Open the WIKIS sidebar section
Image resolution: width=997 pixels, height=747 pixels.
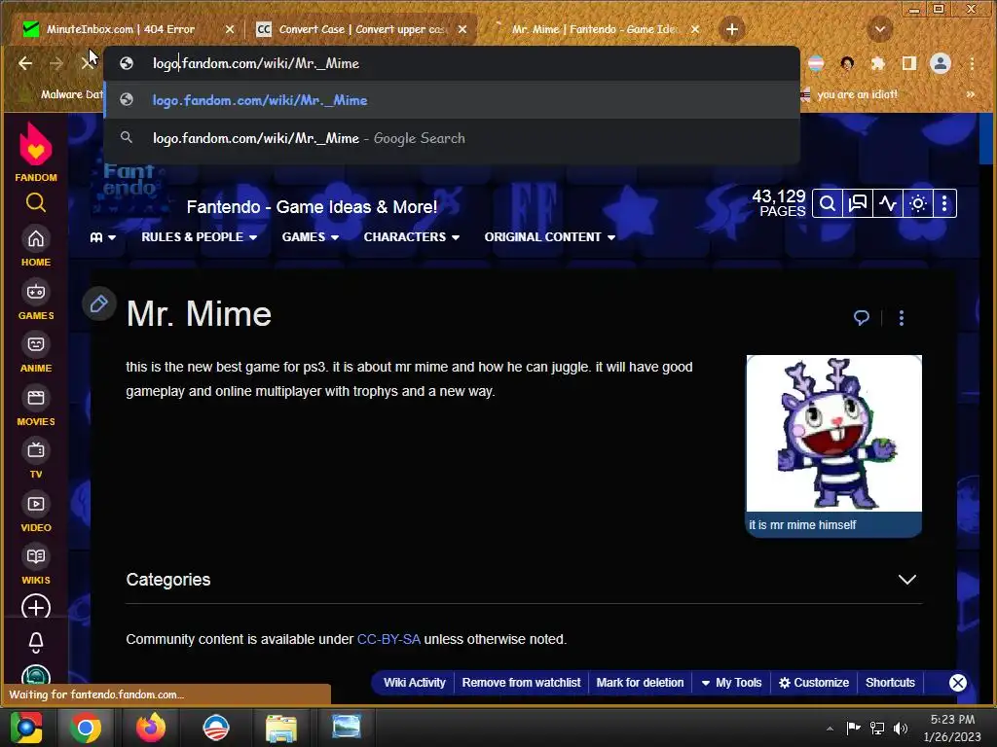click(36, 565)
